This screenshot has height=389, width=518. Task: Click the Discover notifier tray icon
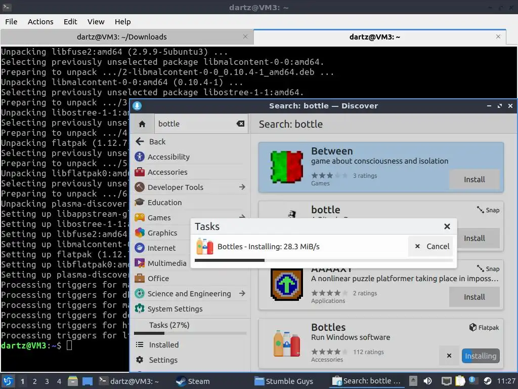(472, 380)
